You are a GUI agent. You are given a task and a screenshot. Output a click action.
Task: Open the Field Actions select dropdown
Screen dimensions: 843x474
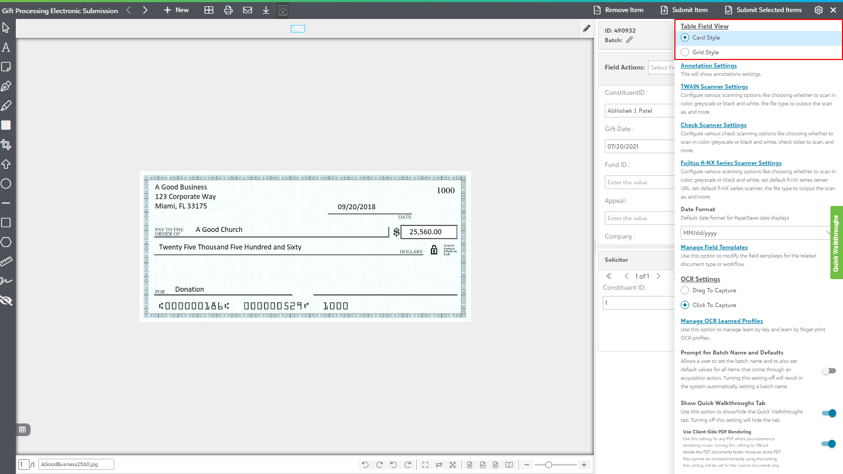point(662,67)
